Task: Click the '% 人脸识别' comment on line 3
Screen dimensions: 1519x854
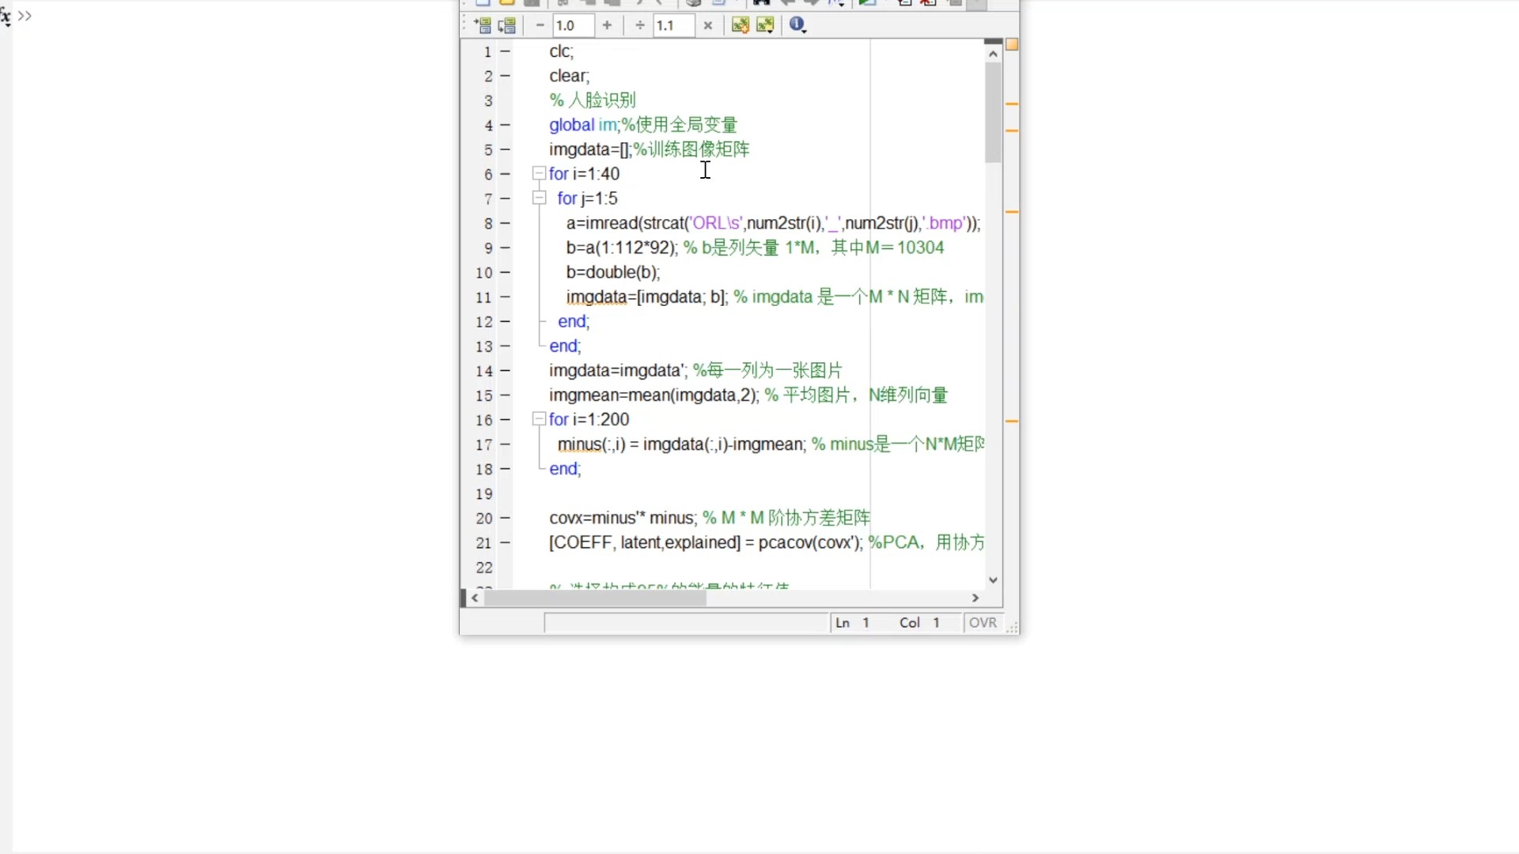Action: click(x=593, y=100)
